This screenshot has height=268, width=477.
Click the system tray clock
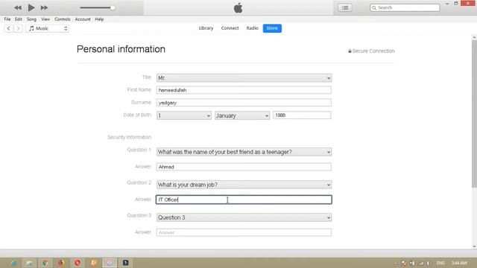coord(459,263)
